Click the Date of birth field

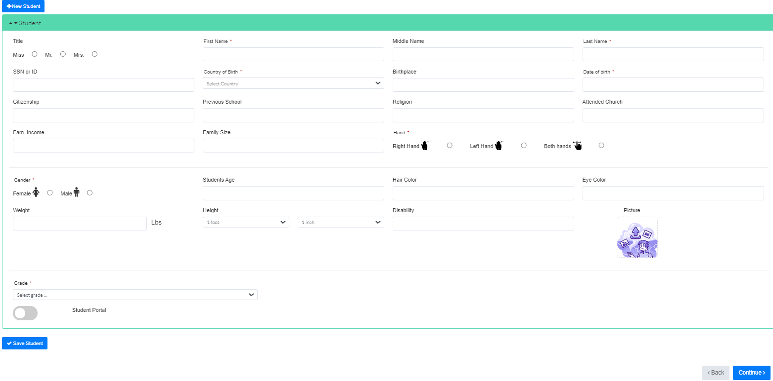673,85
